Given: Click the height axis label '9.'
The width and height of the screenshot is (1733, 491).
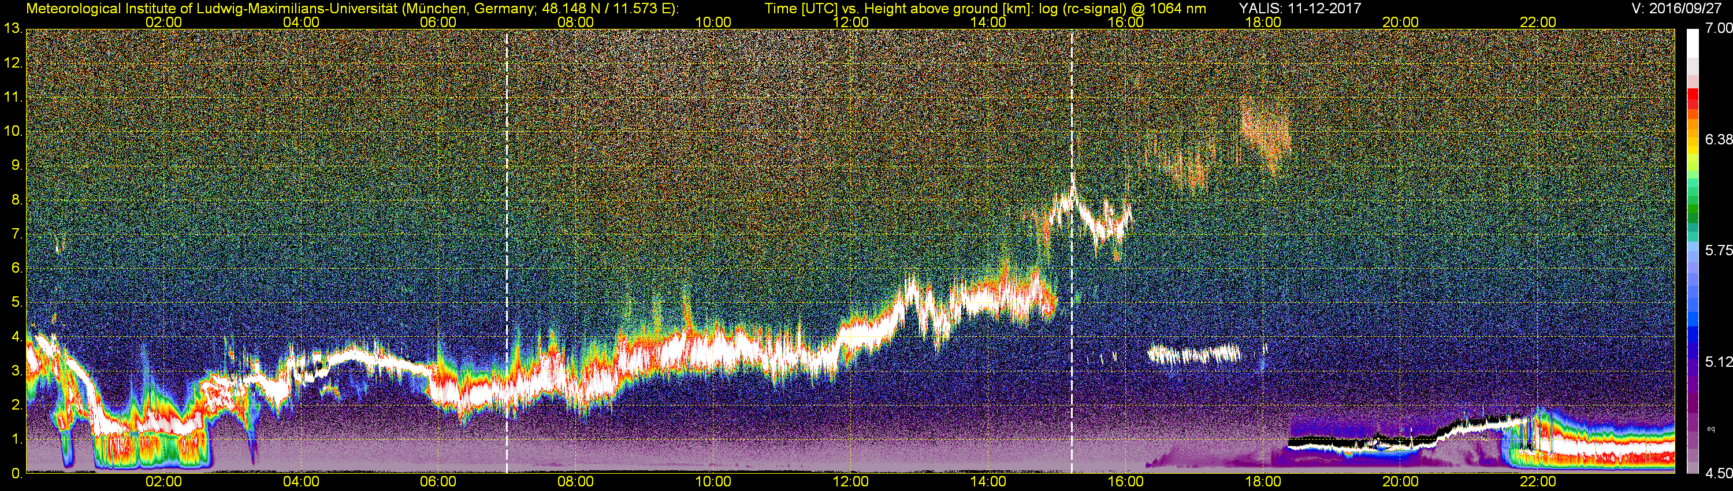Looking at the screenshot, I should pyautogui.click(x=16, y=165).
